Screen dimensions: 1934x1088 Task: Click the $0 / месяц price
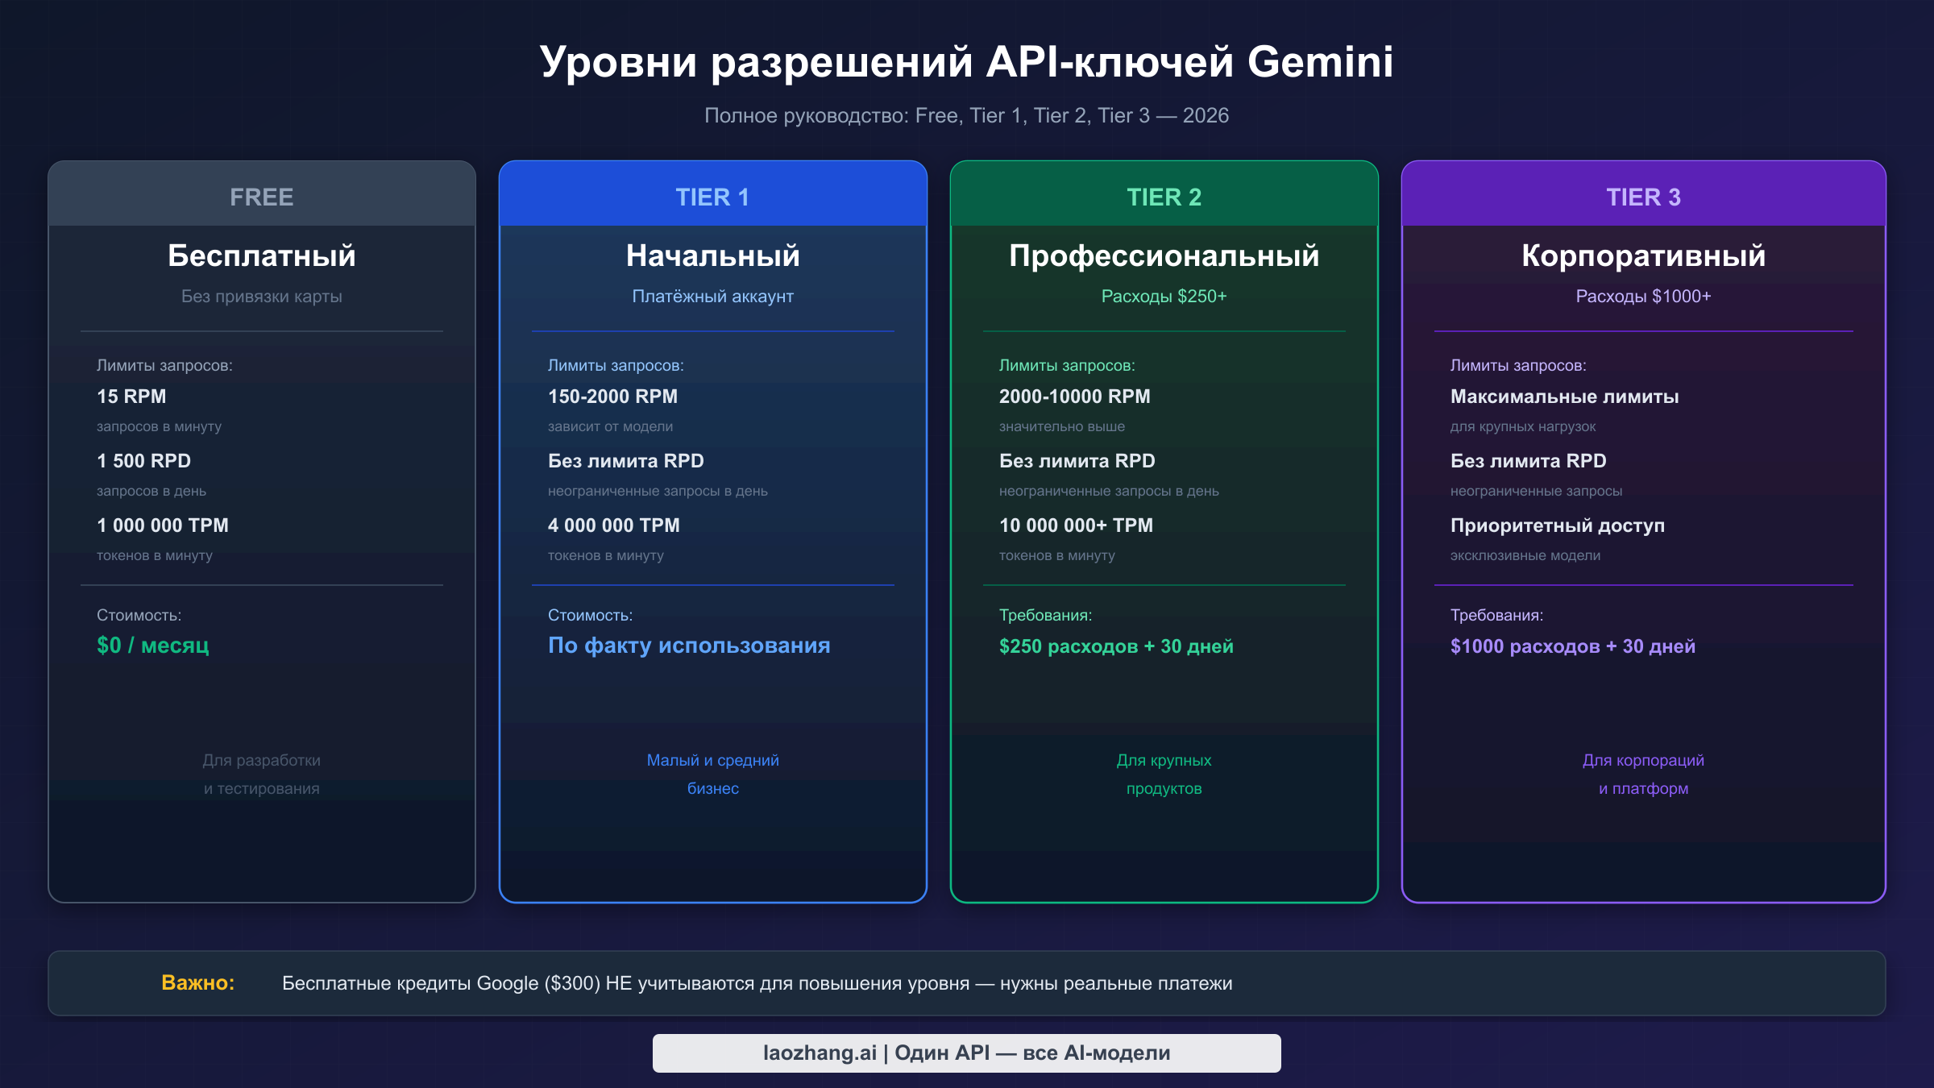pos(152,646)
